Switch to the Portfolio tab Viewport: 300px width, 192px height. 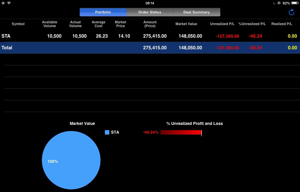coord(103,12)
